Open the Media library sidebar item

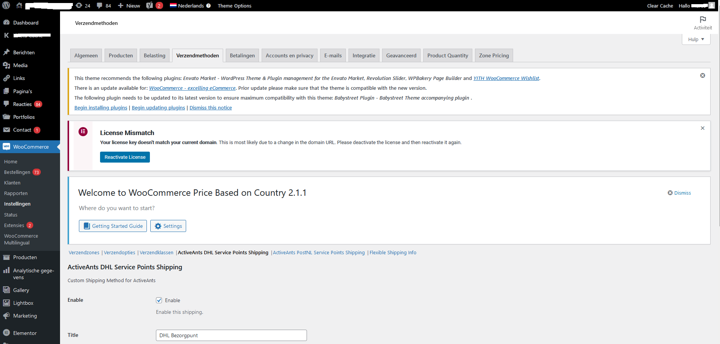tap(20, 65)
